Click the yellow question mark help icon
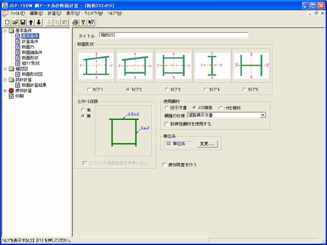Viewport: 327px width, 245px height. pyautogui.click(x=83, y=22)
